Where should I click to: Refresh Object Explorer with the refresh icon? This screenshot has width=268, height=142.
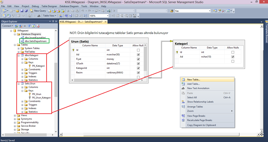pos(34,26)
